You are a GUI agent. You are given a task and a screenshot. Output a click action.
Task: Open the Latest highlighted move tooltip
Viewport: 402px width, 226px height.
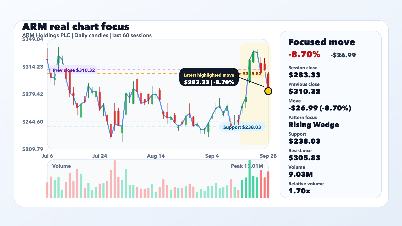pos(209,77)
